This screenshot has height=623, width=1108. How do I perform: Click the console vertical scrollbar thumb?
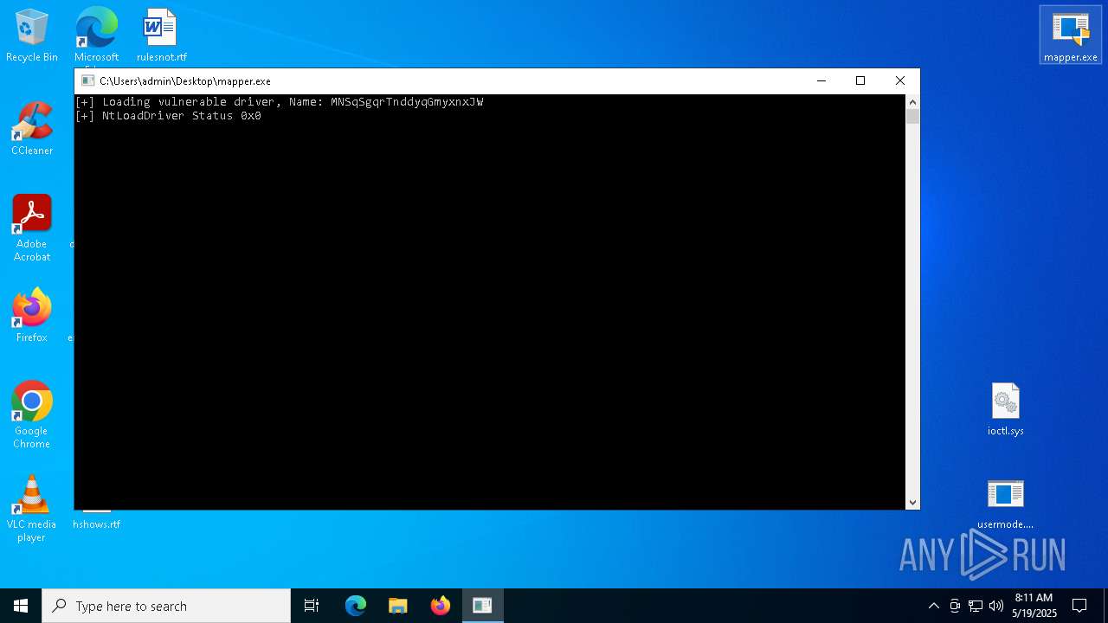[x=912, y=117]
